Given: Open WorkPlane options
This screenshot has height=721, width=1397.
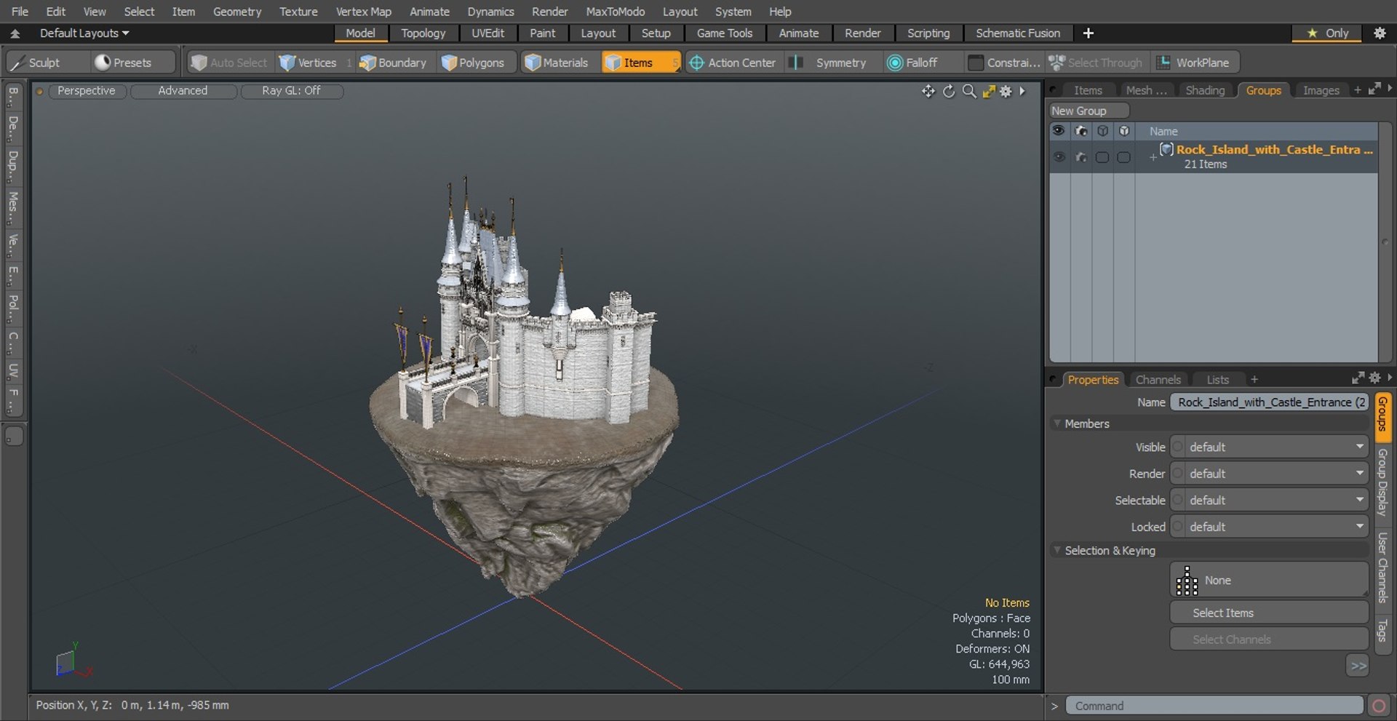Looking at the screenshot, I should (x=1194, y=63).
